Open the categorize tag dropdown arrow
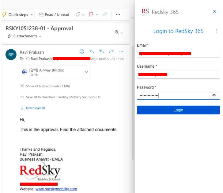223x193 pixels. coord(83,15)
